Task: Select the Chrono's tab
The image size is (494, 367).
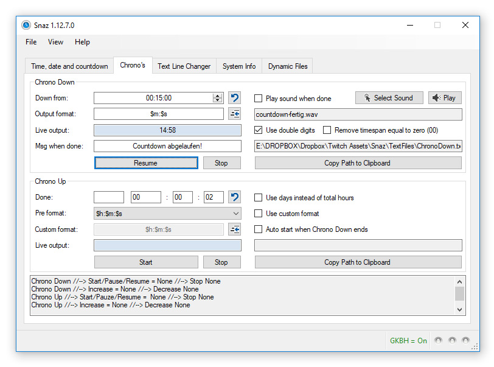Action: tap(133, 65)
